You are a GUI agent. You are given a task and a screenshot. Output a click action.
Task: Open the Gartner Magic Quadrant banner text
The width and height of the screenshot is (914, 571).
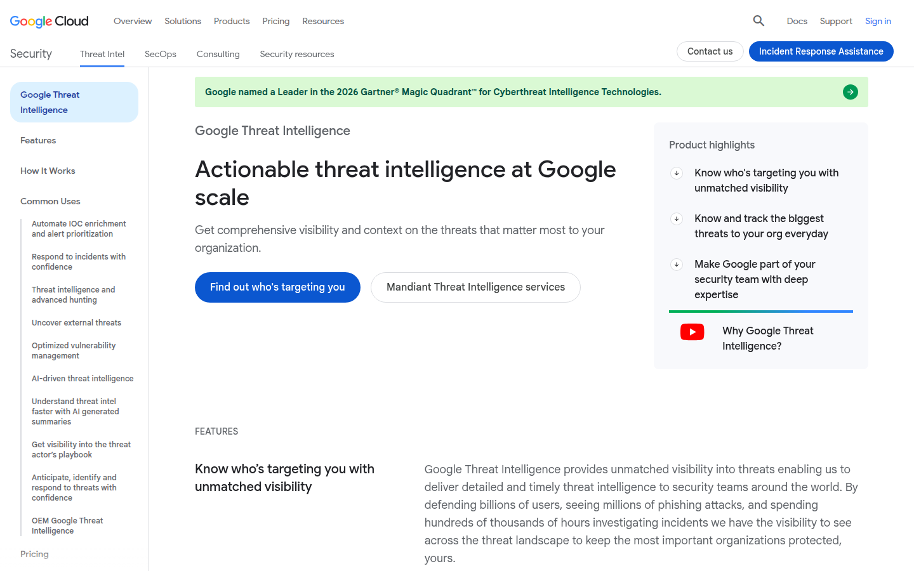point(433,92)
